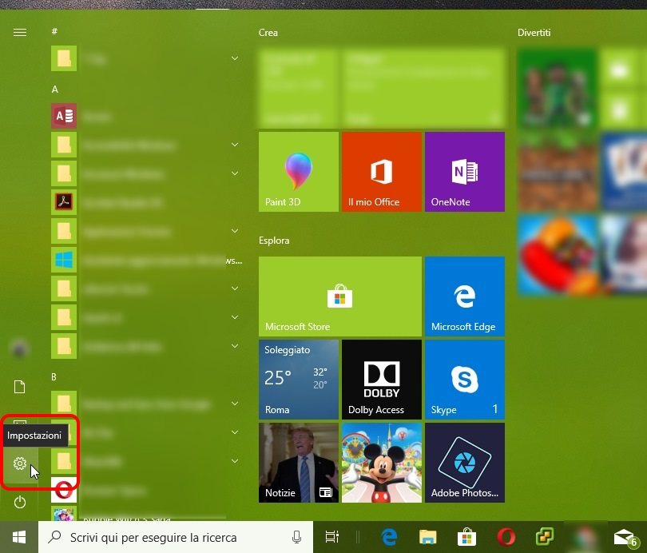Open the OneNote tile

coord(464,172)
